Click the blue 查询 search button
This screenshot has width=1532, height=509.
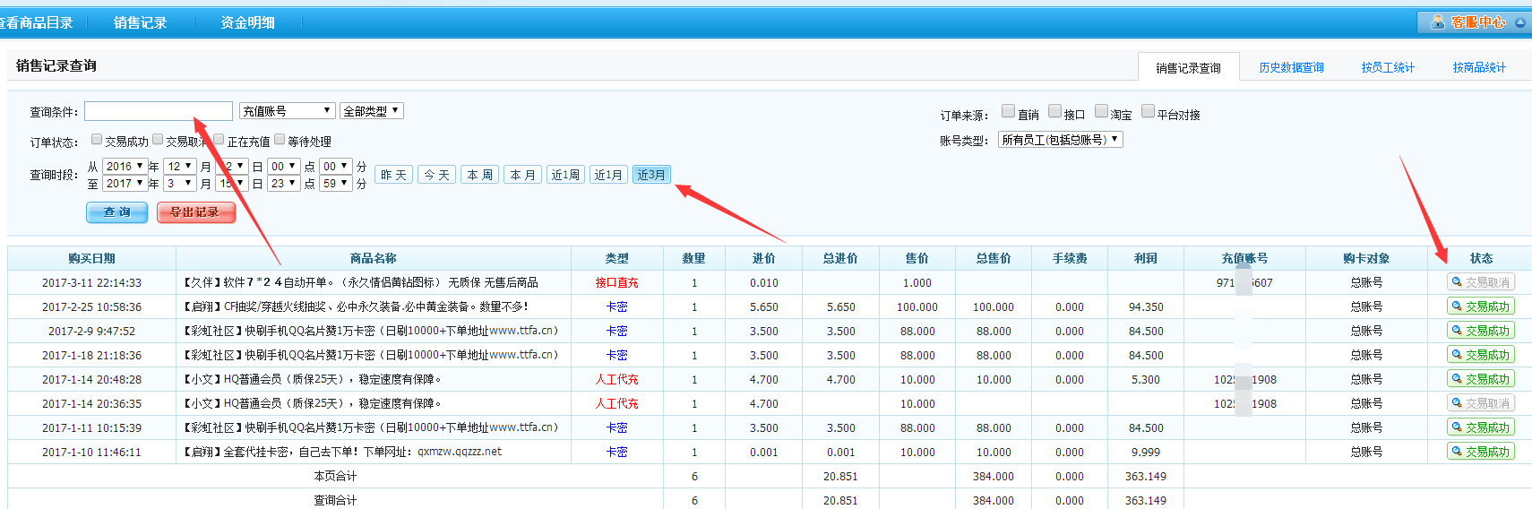pyautogui.click(x=116, y=212)
